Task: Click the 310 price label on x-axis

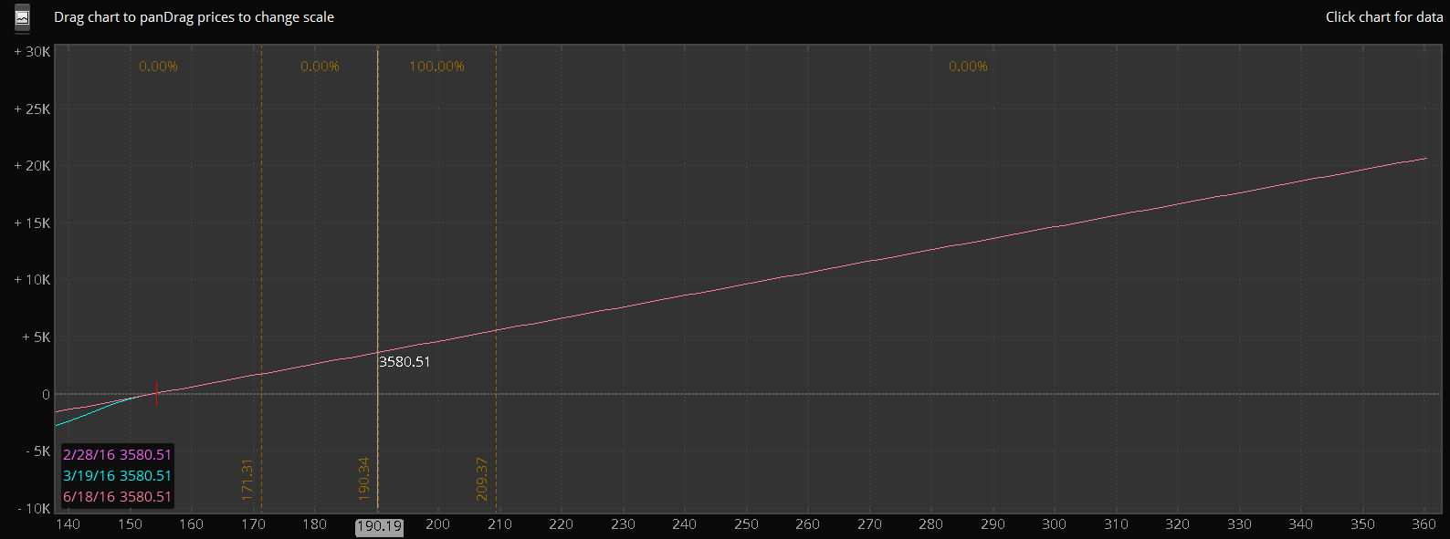Action: pyautogui.click(x=1116, y=524)
